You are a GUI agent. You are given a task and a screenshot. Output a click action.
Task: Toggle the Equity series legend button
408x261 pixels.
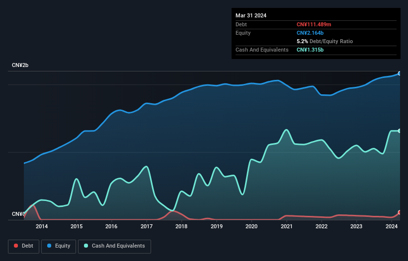(x=59, y=246)
